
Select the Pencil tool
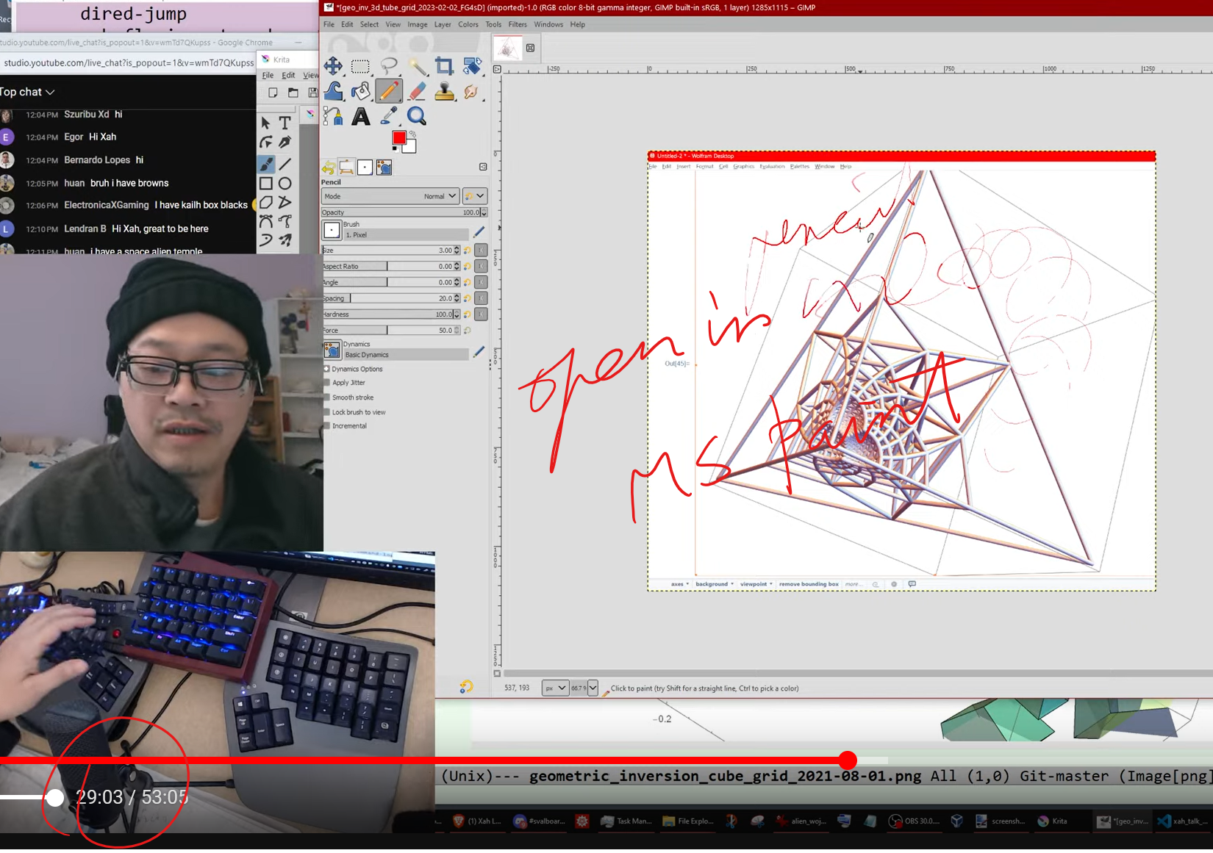[388, 91]
